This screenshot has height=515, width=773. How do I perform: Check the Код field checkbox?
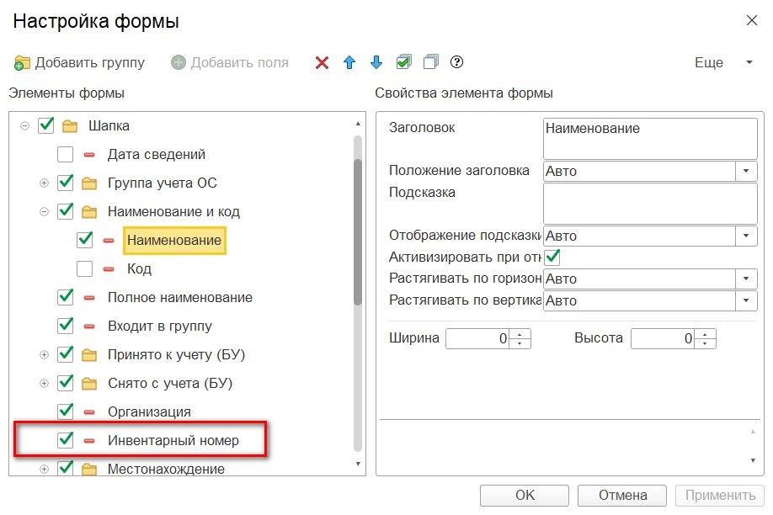pos(84,268)
